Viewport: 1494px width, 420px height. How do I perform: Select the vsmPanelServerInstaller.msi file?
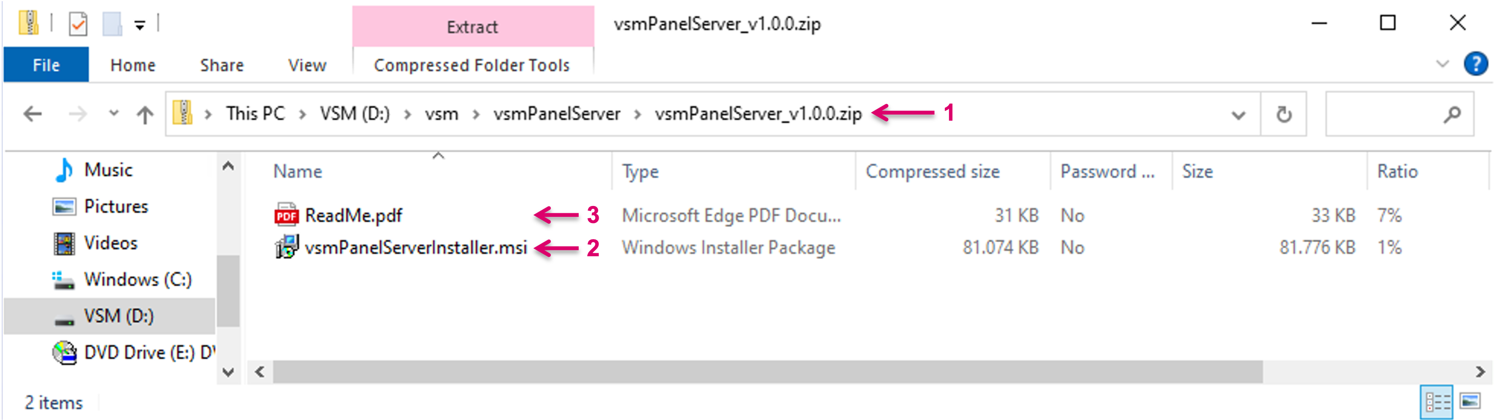point(415,248)
